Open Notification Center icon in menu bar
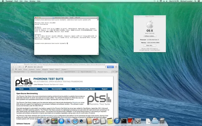The width and height of the screenshot is (202, 126). 199,1
